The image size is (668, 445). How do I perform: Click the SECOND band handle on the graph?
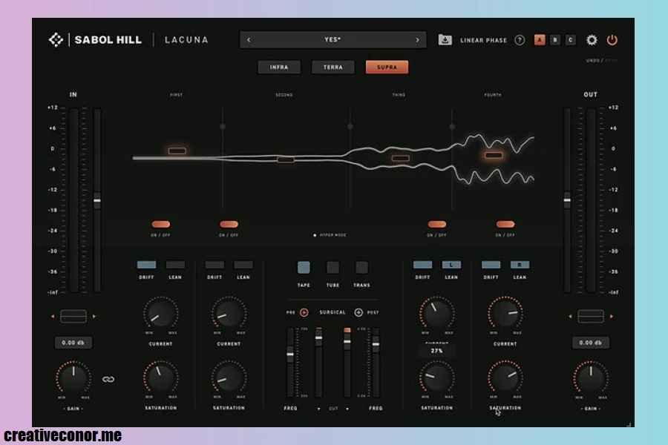(x=286, y=159)
